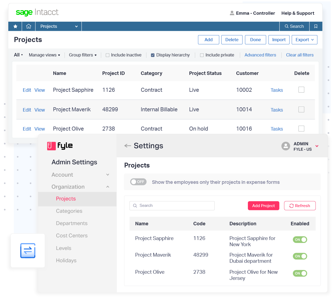Open the Group filters dropdown
The width and height of the screenshot is (333, 297).
pyautogui.click(x=83, y=55)
